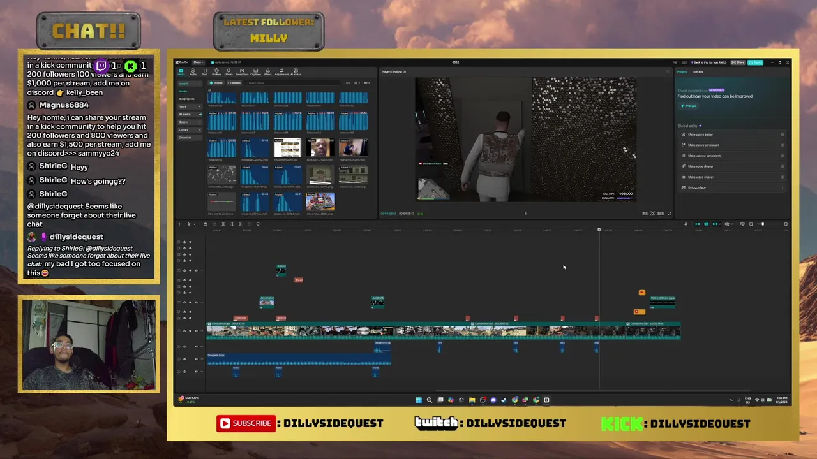Expand the AI media section
Screen dimensions: 817x459
(190, 114)
